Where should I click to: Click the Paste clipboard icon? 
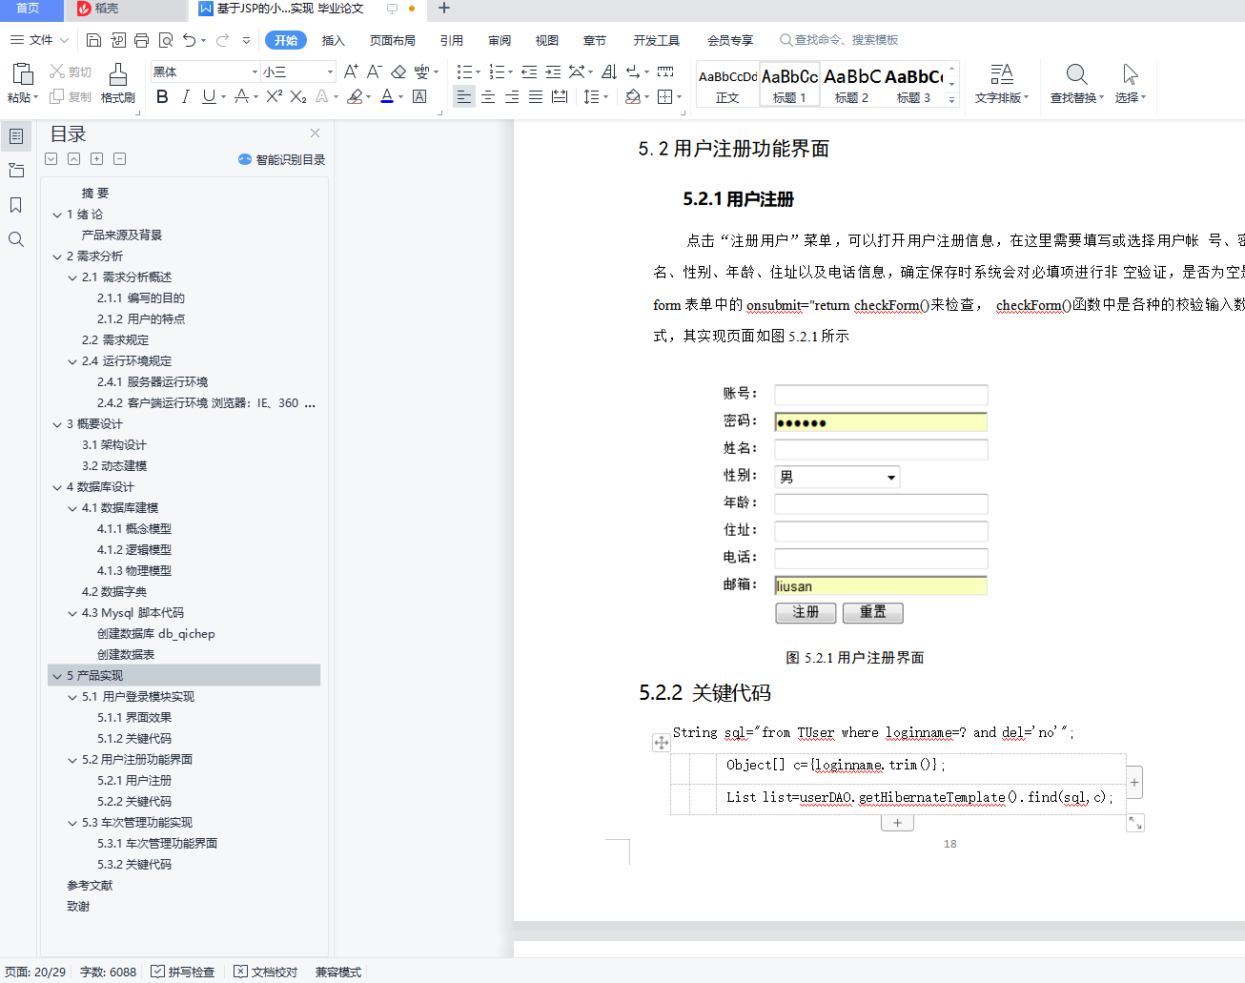(x=23, y=74)
